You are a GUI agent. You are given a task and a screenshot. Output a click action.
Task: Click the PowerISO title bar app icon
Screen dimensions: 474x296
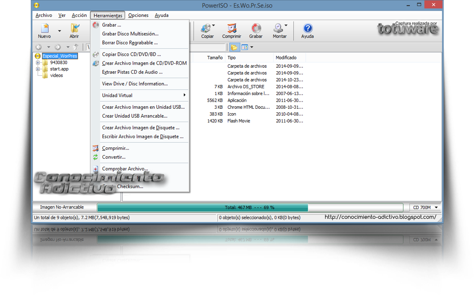click(x=37, y=5)
